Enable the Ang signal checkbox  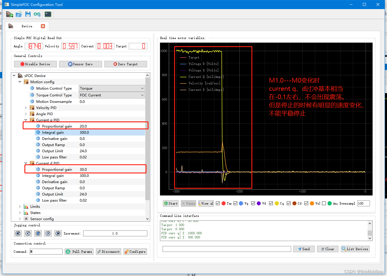[324, 203]
